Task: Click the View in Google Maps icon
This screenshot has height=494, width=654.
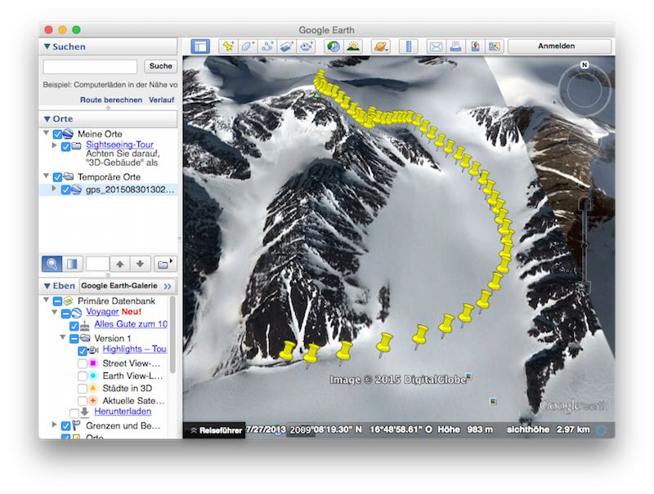Action: 495,47
